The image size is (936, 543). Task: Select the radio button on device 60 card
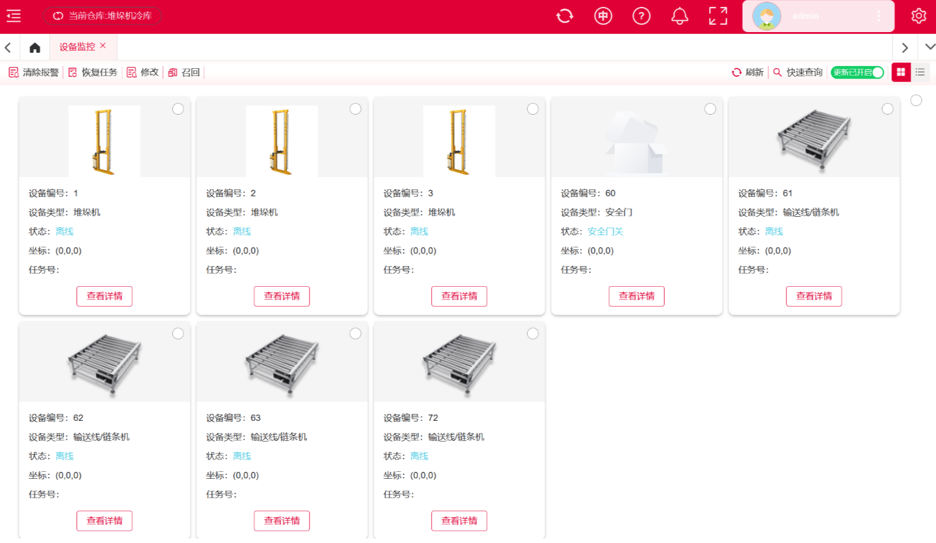(x=710, y=109)
